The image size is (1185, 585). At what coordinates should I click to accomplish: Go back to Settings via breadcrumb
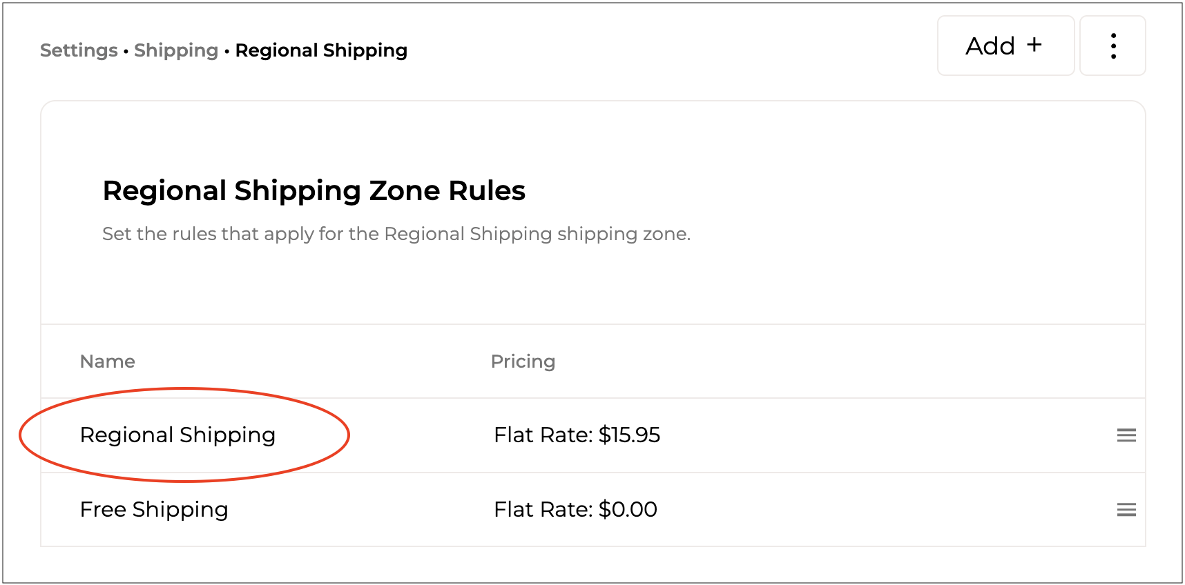click(79, 50)
